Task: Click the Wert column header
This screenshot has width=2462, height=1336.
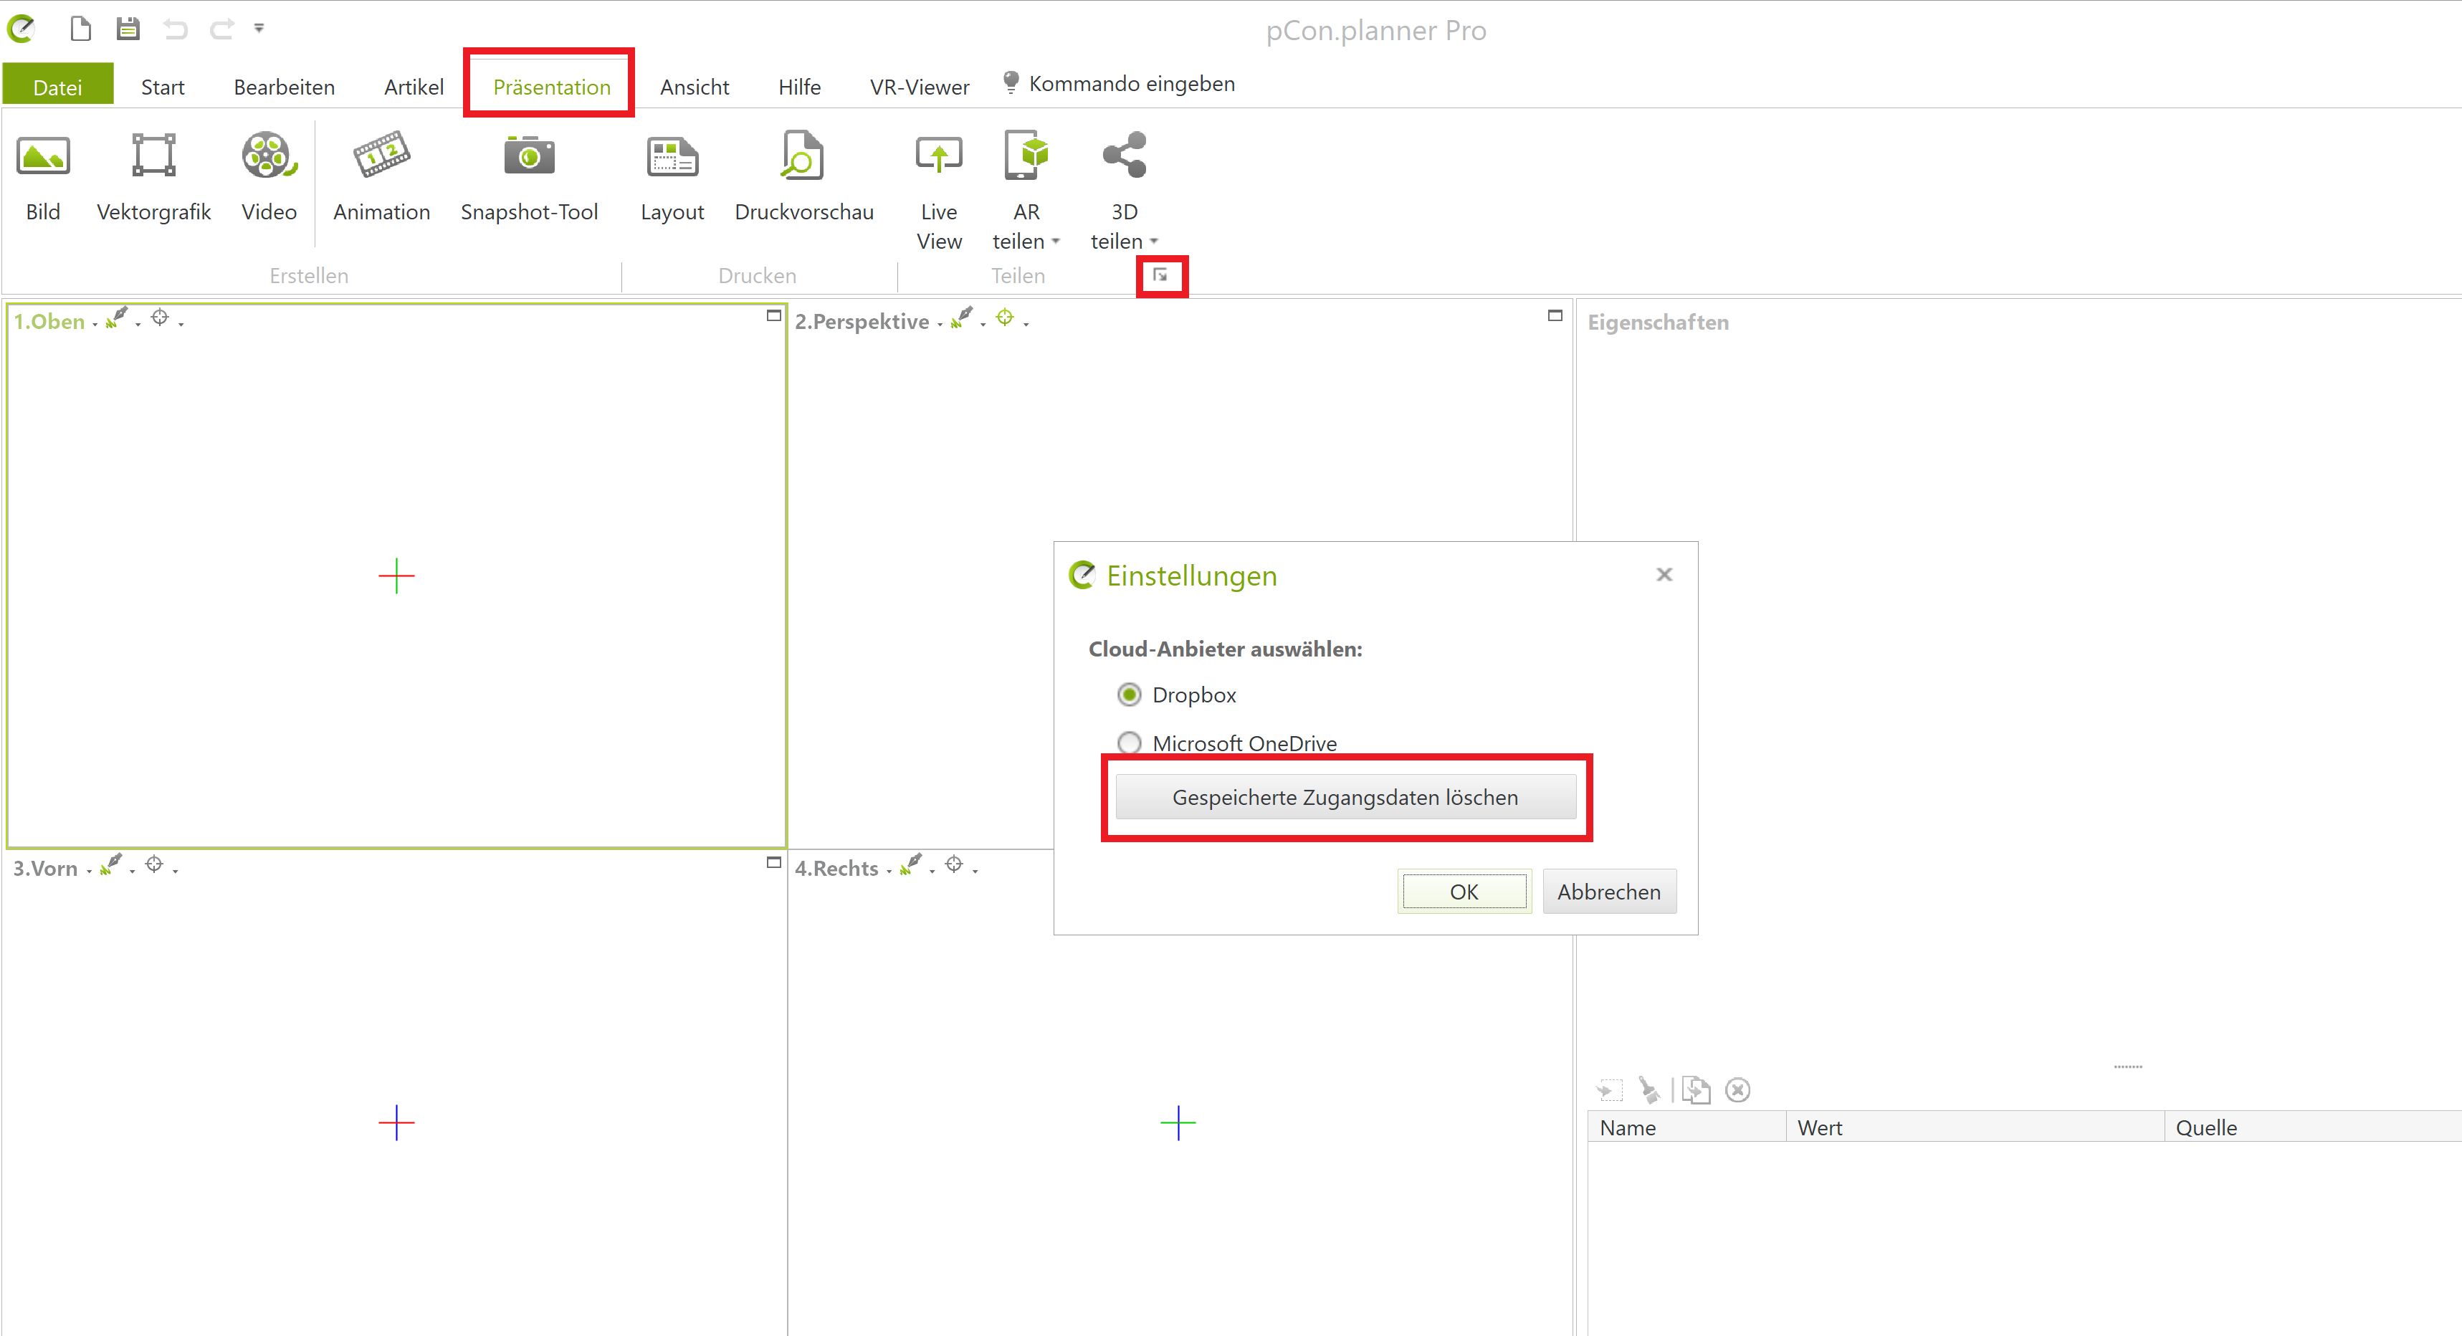Action: coord(1975,1127)
